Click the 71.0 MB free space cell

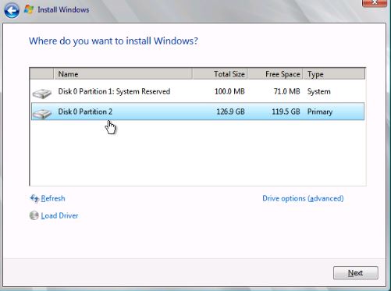[x=287, y=91]
